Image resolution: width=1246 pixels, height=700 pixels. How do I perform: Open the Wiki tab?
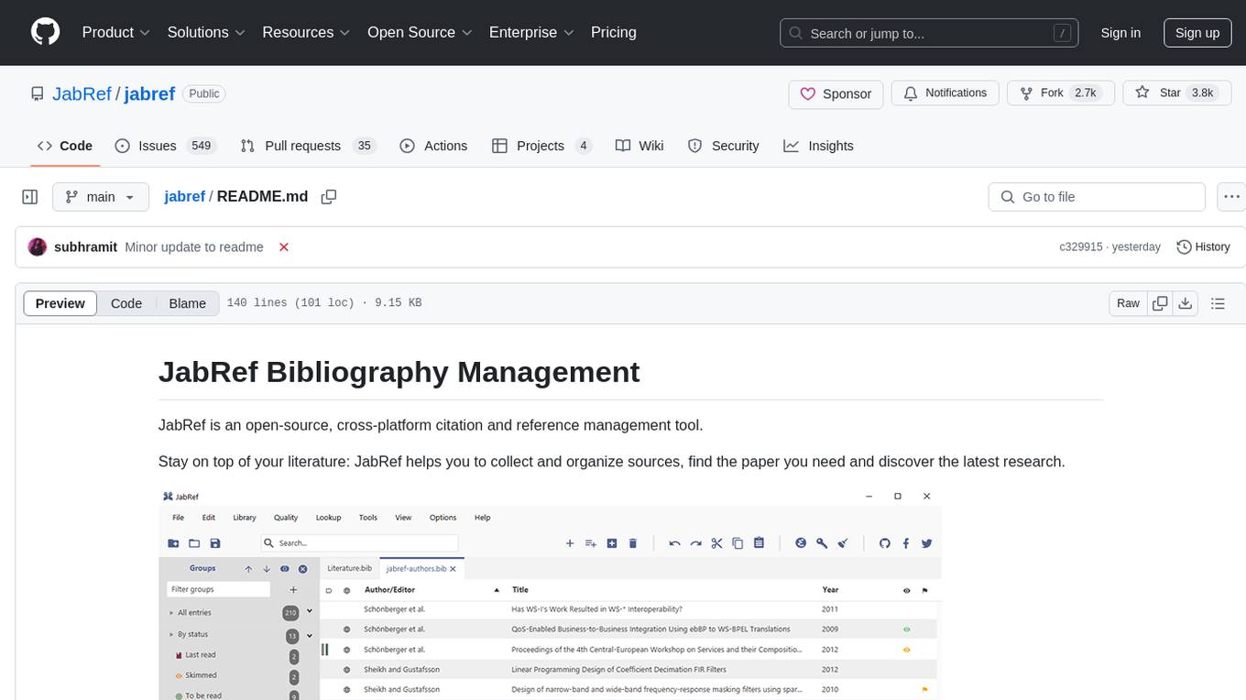(639, 146)
